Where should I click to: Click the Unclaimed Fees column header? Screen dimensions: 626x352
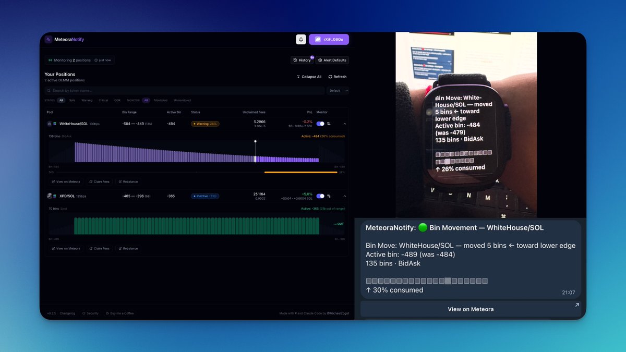coord(254,112)
